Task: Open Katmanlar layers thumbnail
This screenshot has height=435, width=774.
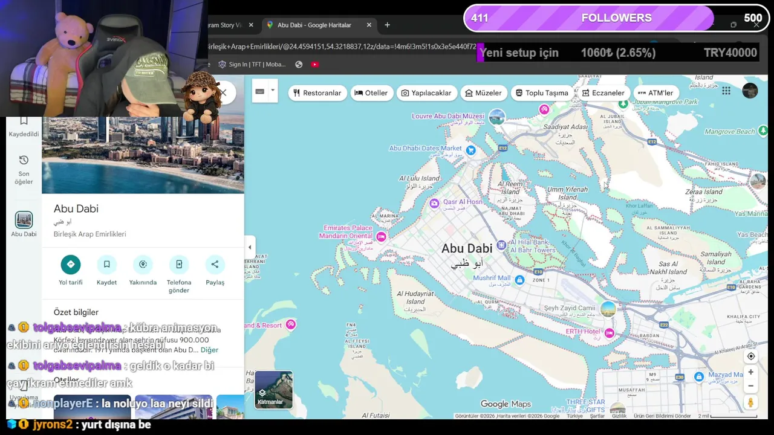Action: point(274,390)
